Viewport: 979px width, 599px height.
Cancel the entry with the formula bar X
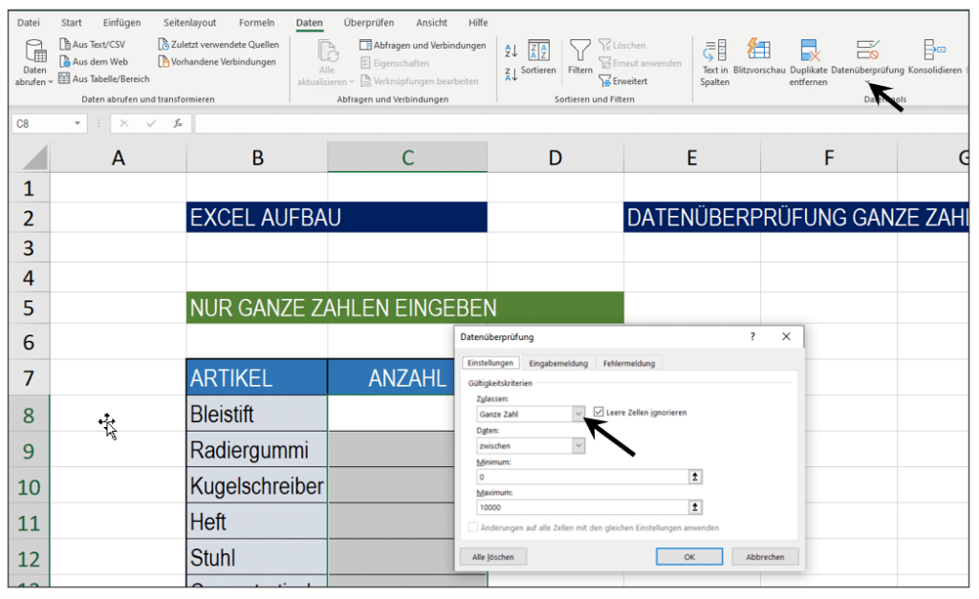pyautogui.click(x=123, y=123)
